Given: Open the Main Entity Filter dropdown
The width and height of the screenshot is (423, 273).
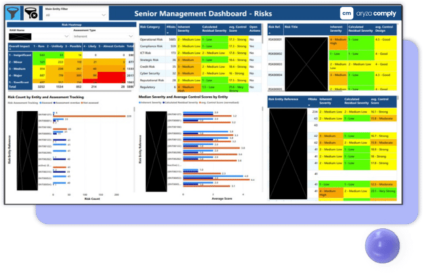Looking at the screenshot, I should 75,15.
